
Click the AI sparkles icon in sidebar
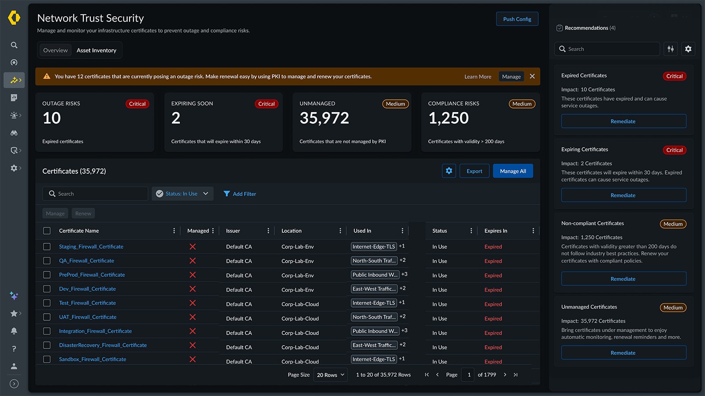14,296
